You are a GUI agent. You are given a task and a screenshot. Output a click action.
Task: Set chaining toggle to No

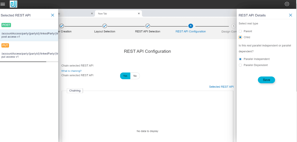135,76
